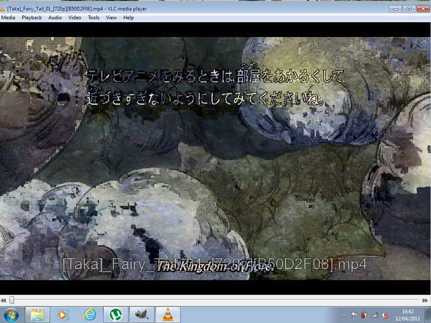Click the seek slider handle

(12, 300)
